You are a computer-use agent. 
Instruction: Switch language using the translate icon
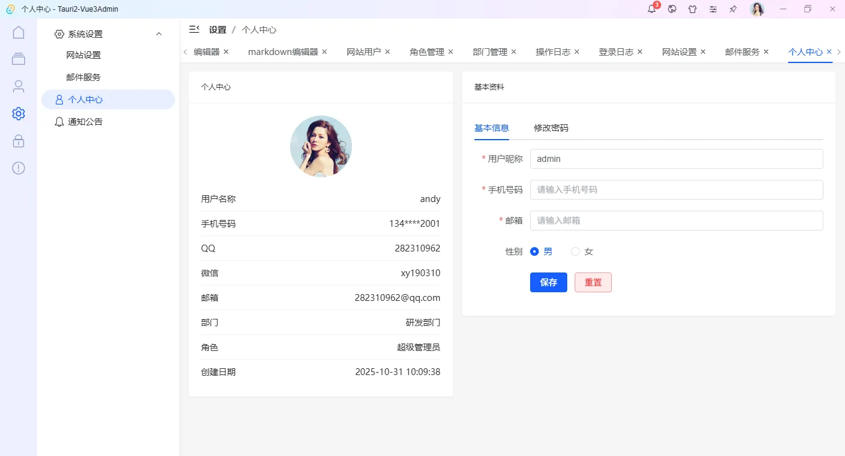[x=672, y=9]
